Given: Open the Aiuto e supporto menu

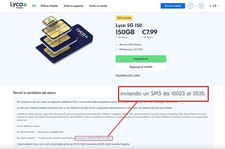Looking at the screenshot, I should point(74,6).
